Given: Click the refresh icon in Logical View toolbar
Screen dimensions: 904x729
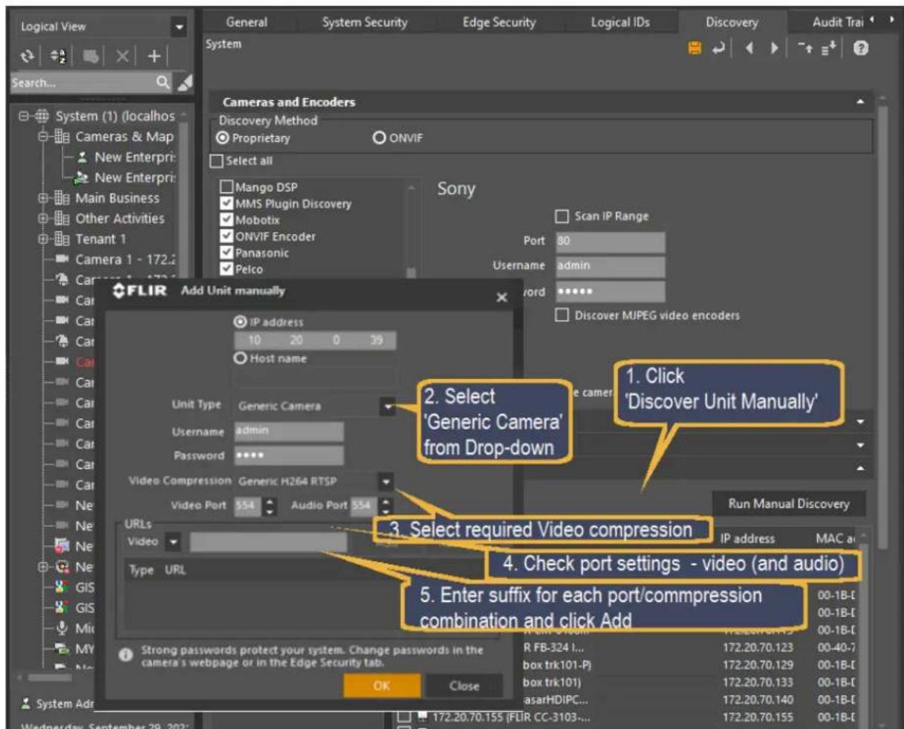Looking at the screenshot, I should point(28,56).
